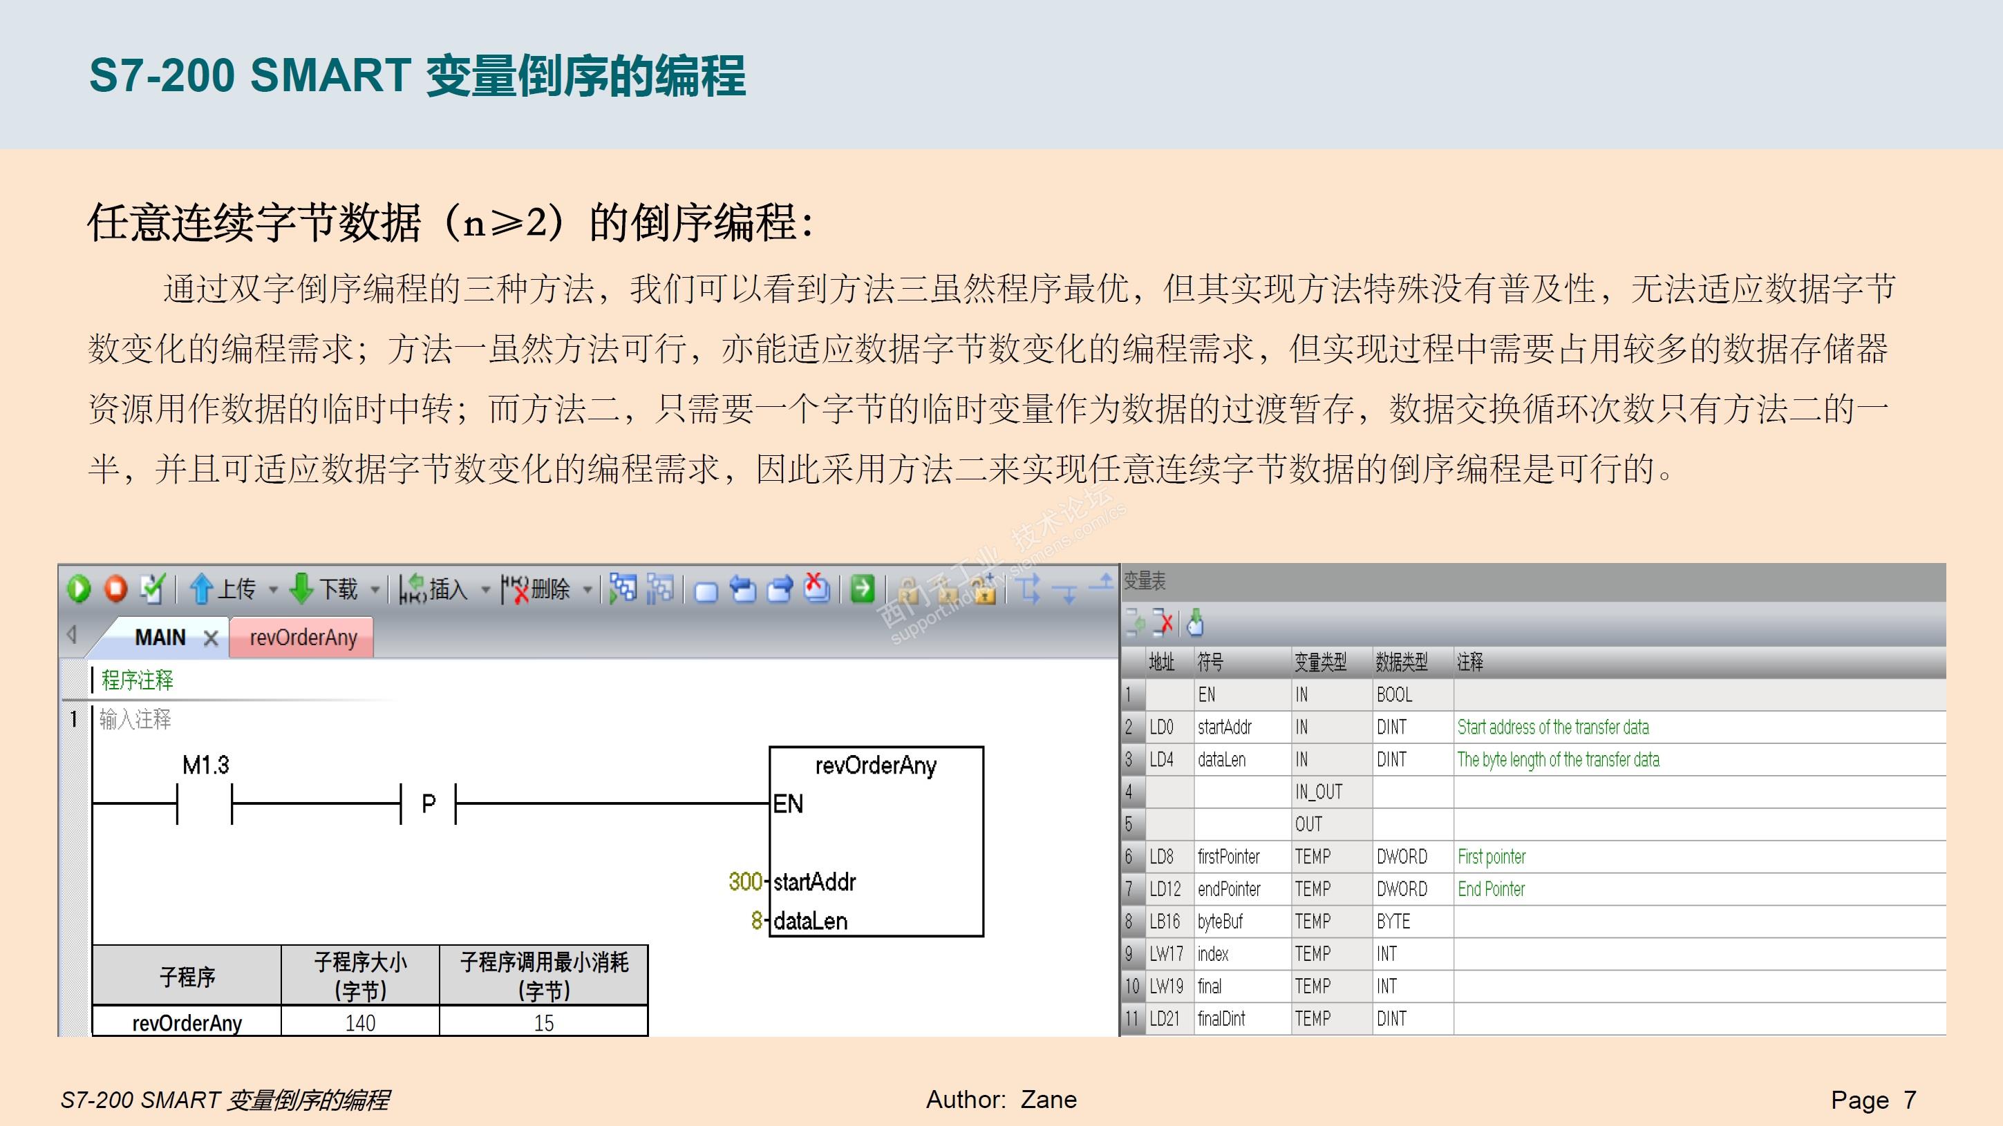
Task: Open the download (下载) dropdown arrow
Action: tap(375, 590)
